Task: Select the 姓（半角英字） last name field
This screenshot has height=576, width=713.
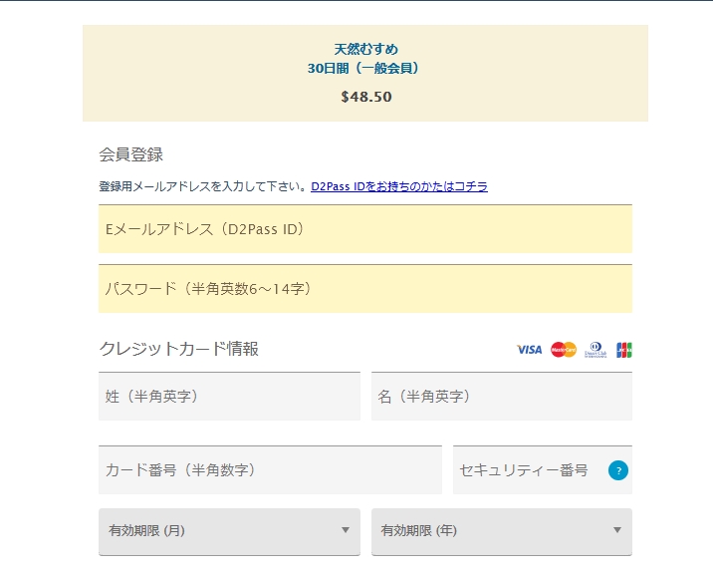Action: 229,397
